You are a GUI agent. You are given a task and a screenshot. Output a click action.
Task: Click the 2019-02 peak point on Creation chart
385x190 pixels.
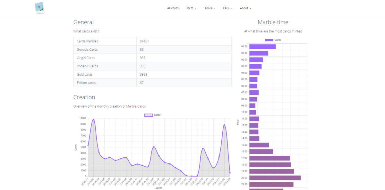click(93, 120)
